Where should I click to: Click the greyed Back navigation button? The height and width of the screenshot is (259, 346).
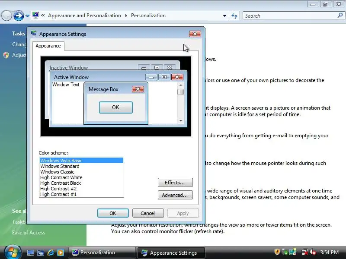[x=6, y=16]
